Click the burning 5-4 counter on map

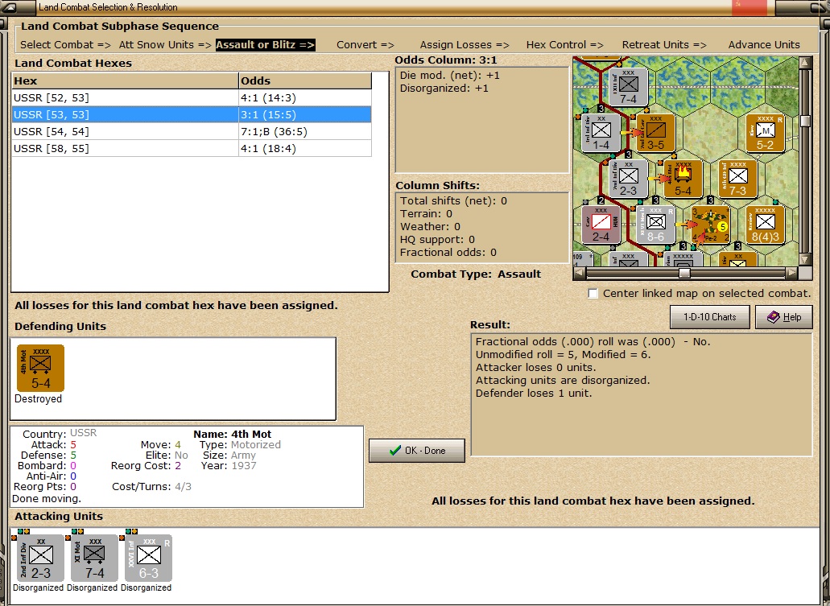point(683,179)
